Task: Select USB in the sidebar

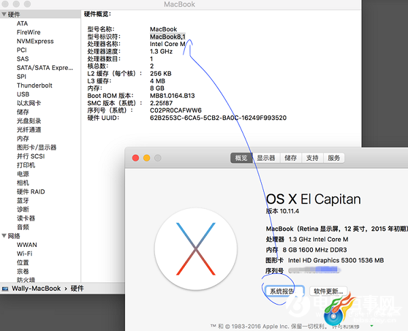Action: [x=23, y=94]
